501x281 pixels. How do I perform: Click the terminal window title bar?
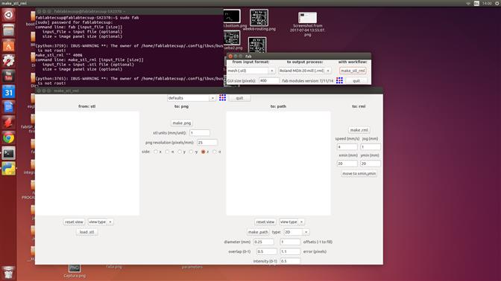tap(130, 11)
